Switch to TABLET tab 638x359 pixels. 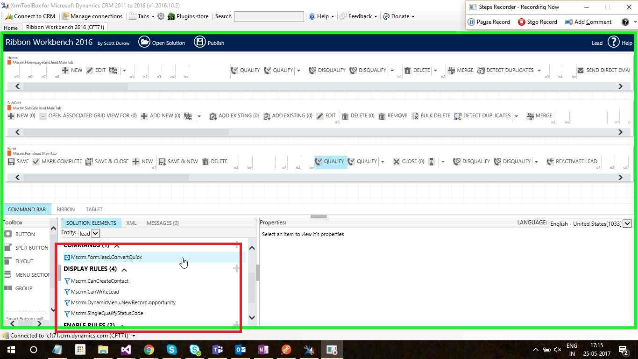pyautogui.click(x=94, y=209)
